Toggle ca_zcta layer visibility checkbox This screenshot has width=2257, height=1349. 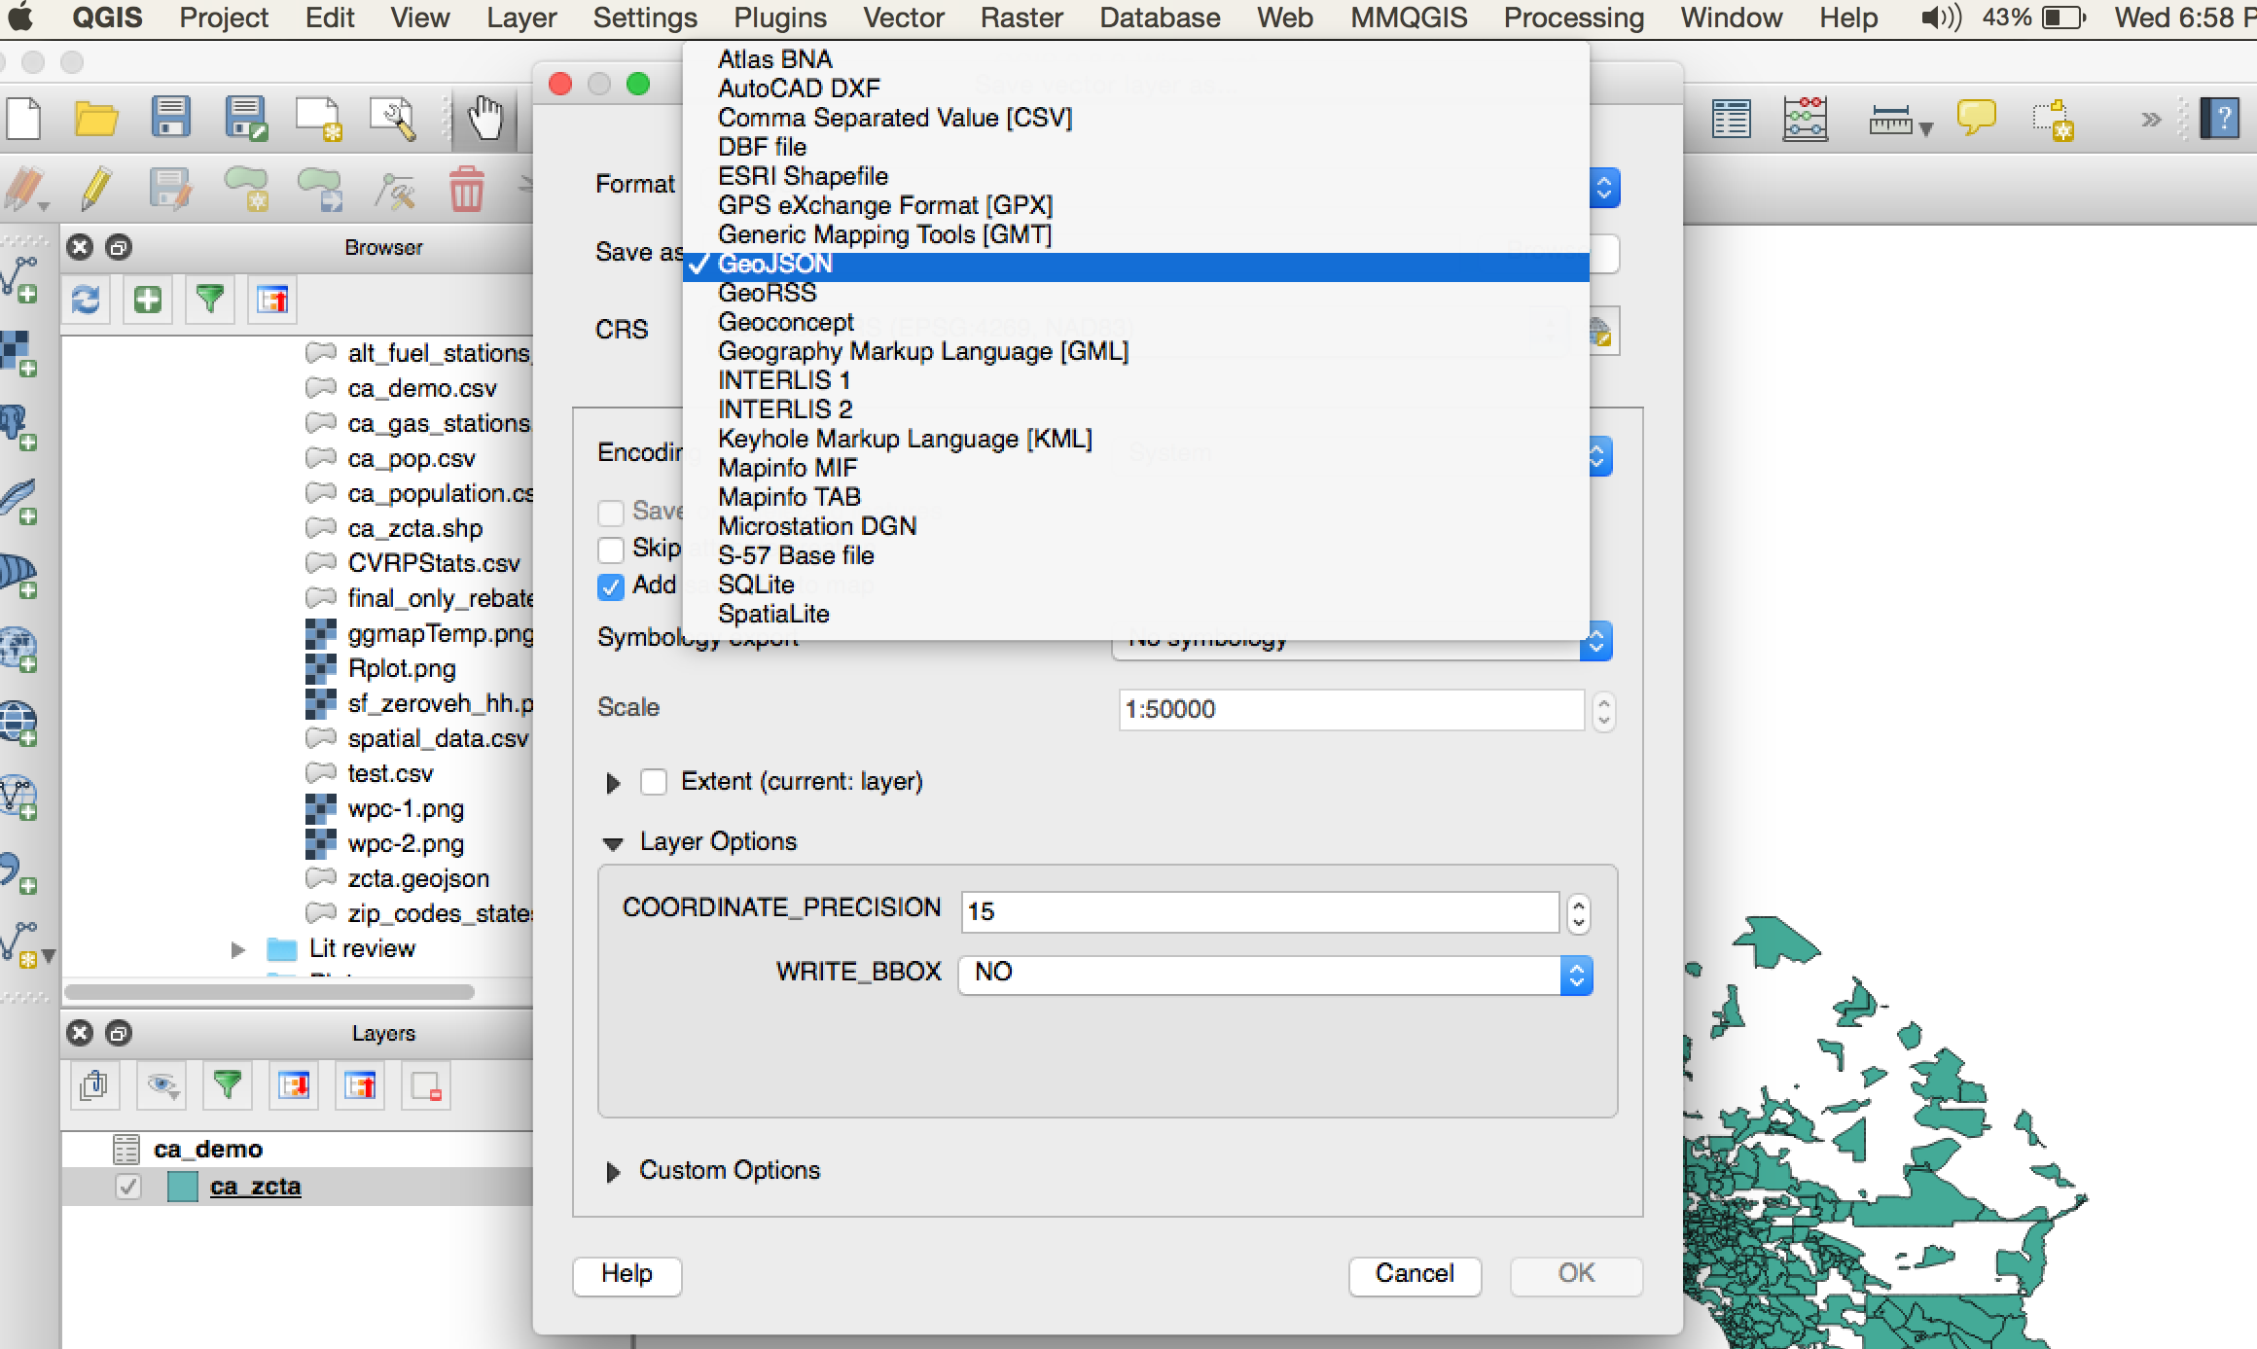coord(127,1187)
